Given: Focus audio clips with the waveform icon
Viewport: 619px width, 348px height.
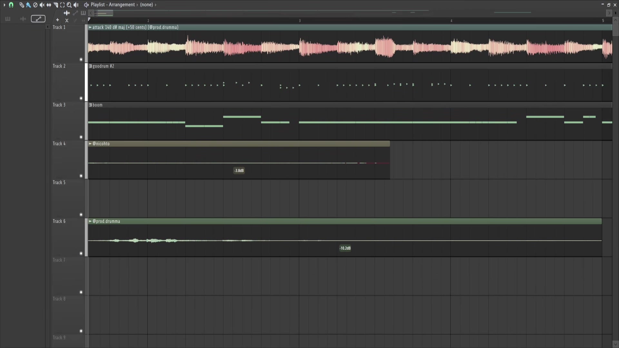Looking at the screenshot, I should pos(67,13).
